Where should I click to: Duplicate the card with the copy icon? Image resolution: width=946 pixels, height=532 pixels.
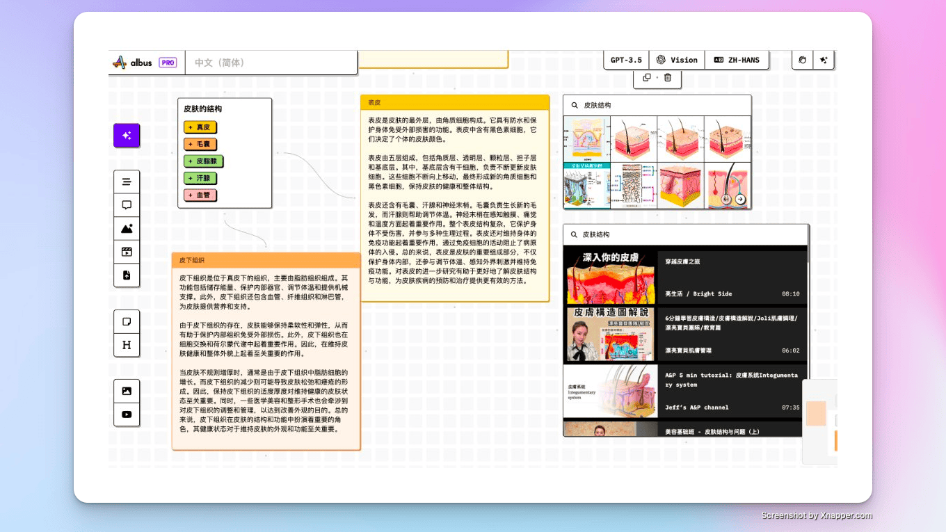647,78
